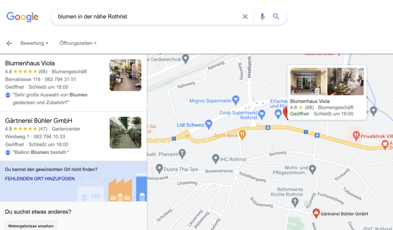The width and height of the screenshot is (393, 230).
Task: Go back using the left arrow icon
Action: pyautogui.click(x=9, y=43)
